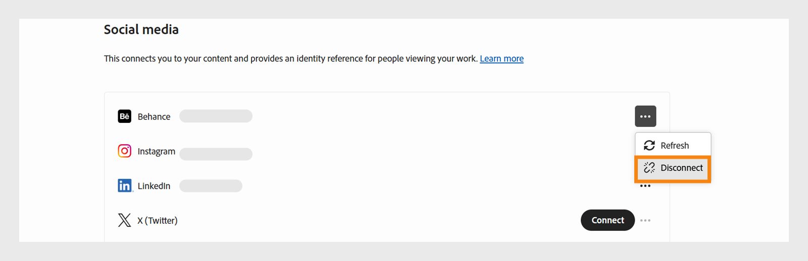This screenshot has width=808, height=261.
Task: Open the Learn more link
Action: tap(501, 58)
